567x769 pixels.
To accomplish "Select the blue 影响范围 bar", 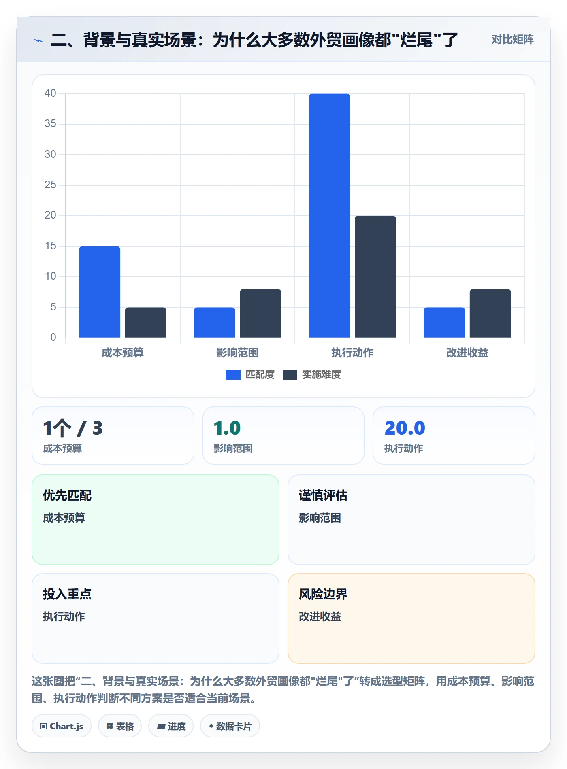I will click(214, 323).
